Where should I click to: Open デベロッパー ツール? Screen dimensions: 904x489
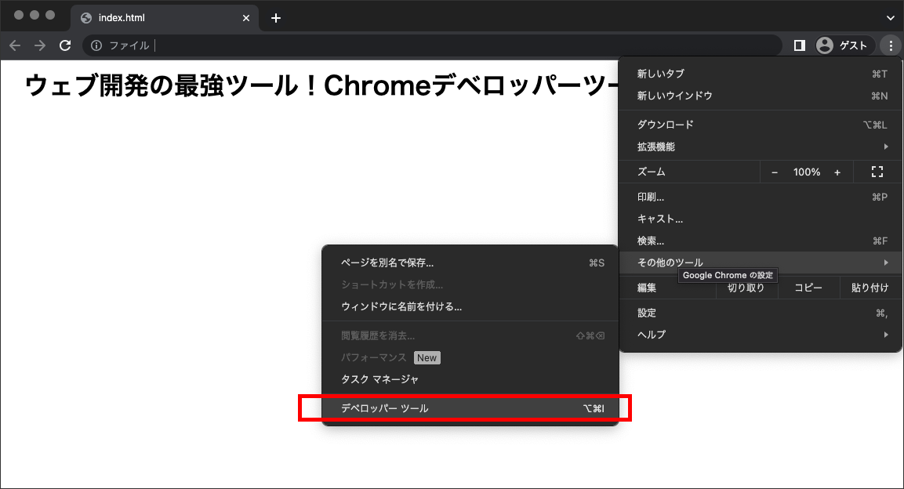tap(470, 408)
